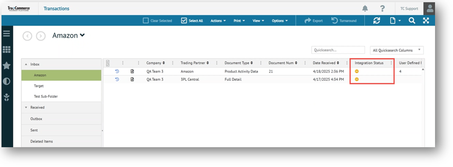Open the search magnifier icon
The image size is (453, 167).
point(412,21)
